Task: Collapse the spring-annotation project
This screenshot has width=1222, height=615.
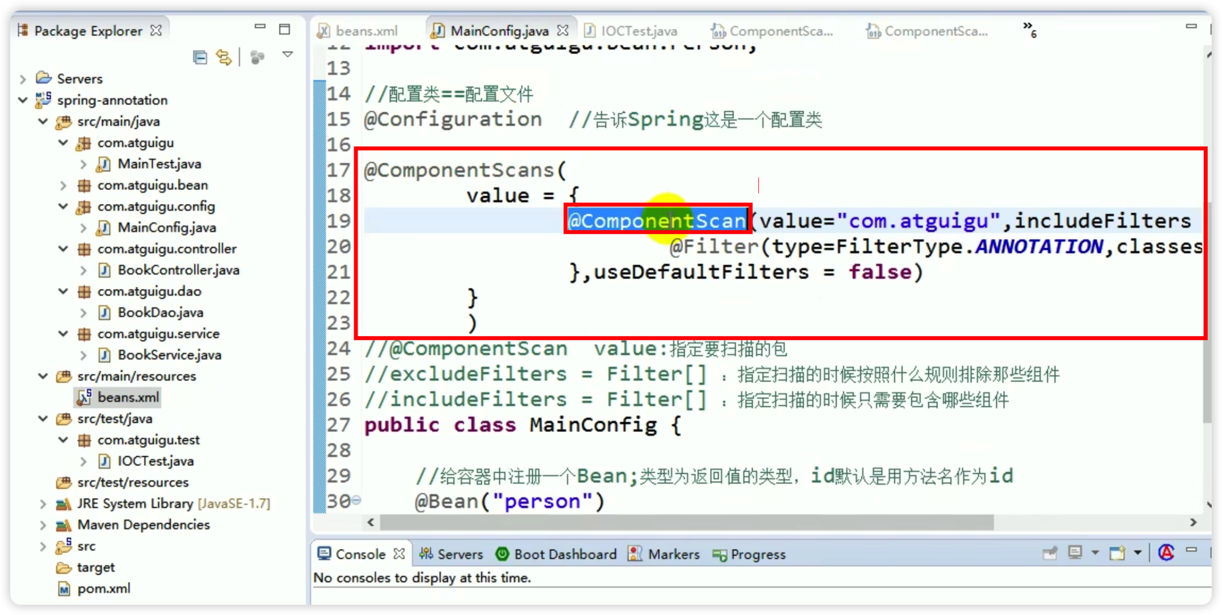Action: pyautogui.click(x=23, y=100)
